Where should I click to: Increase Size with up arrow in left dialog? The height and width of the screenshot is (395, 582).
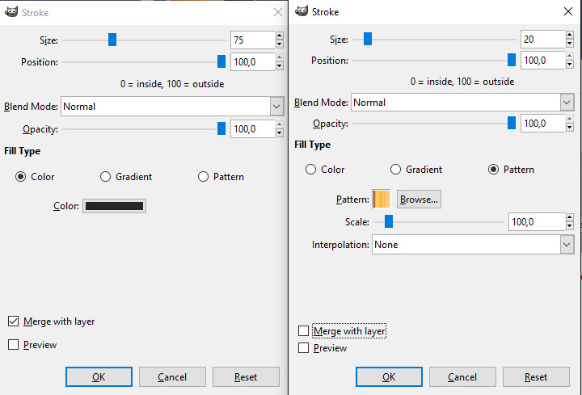(280, 36)
